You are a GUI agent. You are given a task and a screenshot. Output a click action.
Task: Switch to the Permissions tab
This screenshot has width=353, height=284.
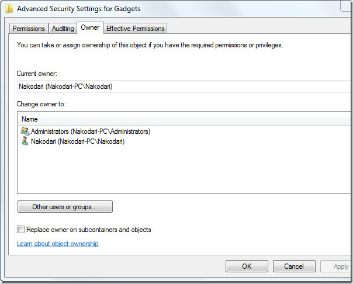[29, 29]
